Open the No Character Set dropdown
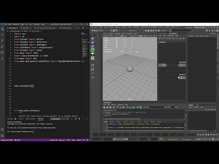Image resolution: width=219 pixels, height=164 pixels. coord(172,139)
